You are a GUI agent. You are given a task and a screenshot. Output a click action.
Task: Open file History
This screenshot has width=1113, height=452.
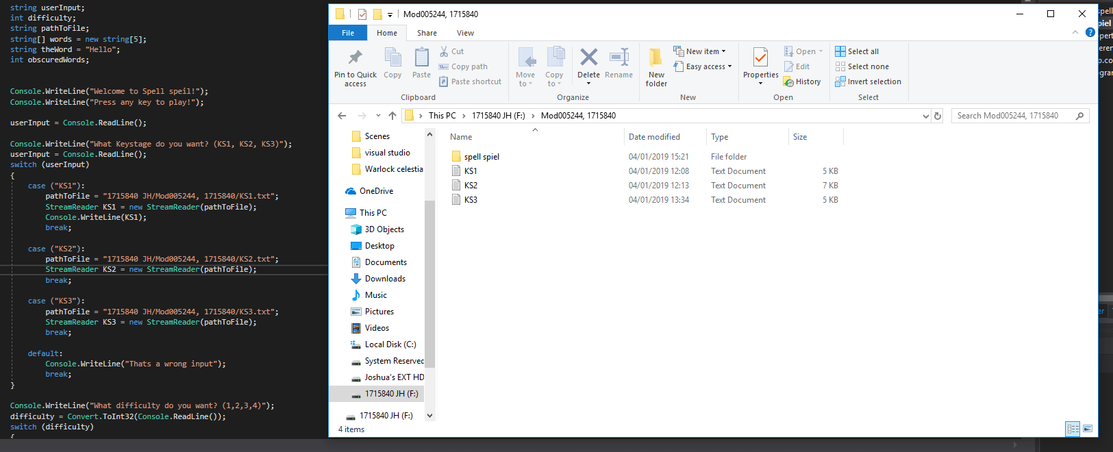click(802, 81)
